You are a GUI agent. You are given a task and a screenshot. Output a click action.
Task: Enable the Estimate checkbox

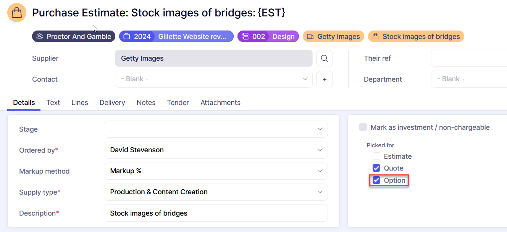pyautogui.click(x=376, y=156)
